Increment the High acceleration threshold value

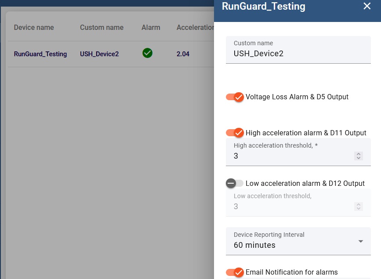[x=359, y=153]
